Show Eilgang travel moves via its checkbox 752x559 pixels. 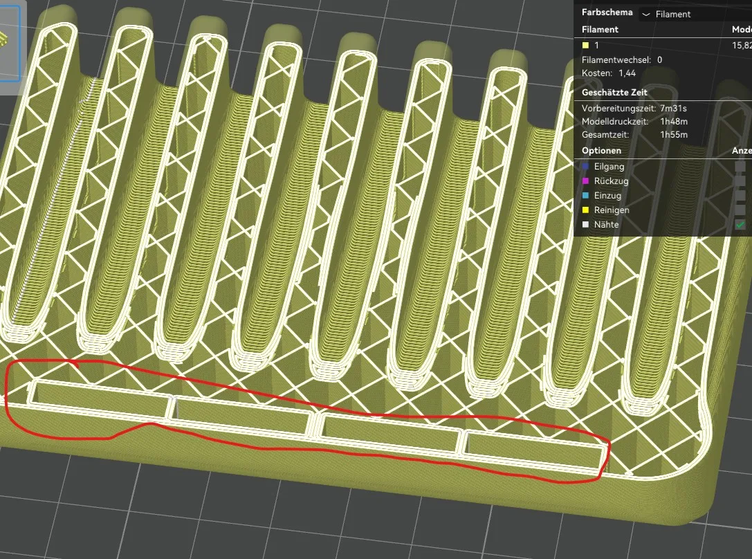(x=740, y=166)
